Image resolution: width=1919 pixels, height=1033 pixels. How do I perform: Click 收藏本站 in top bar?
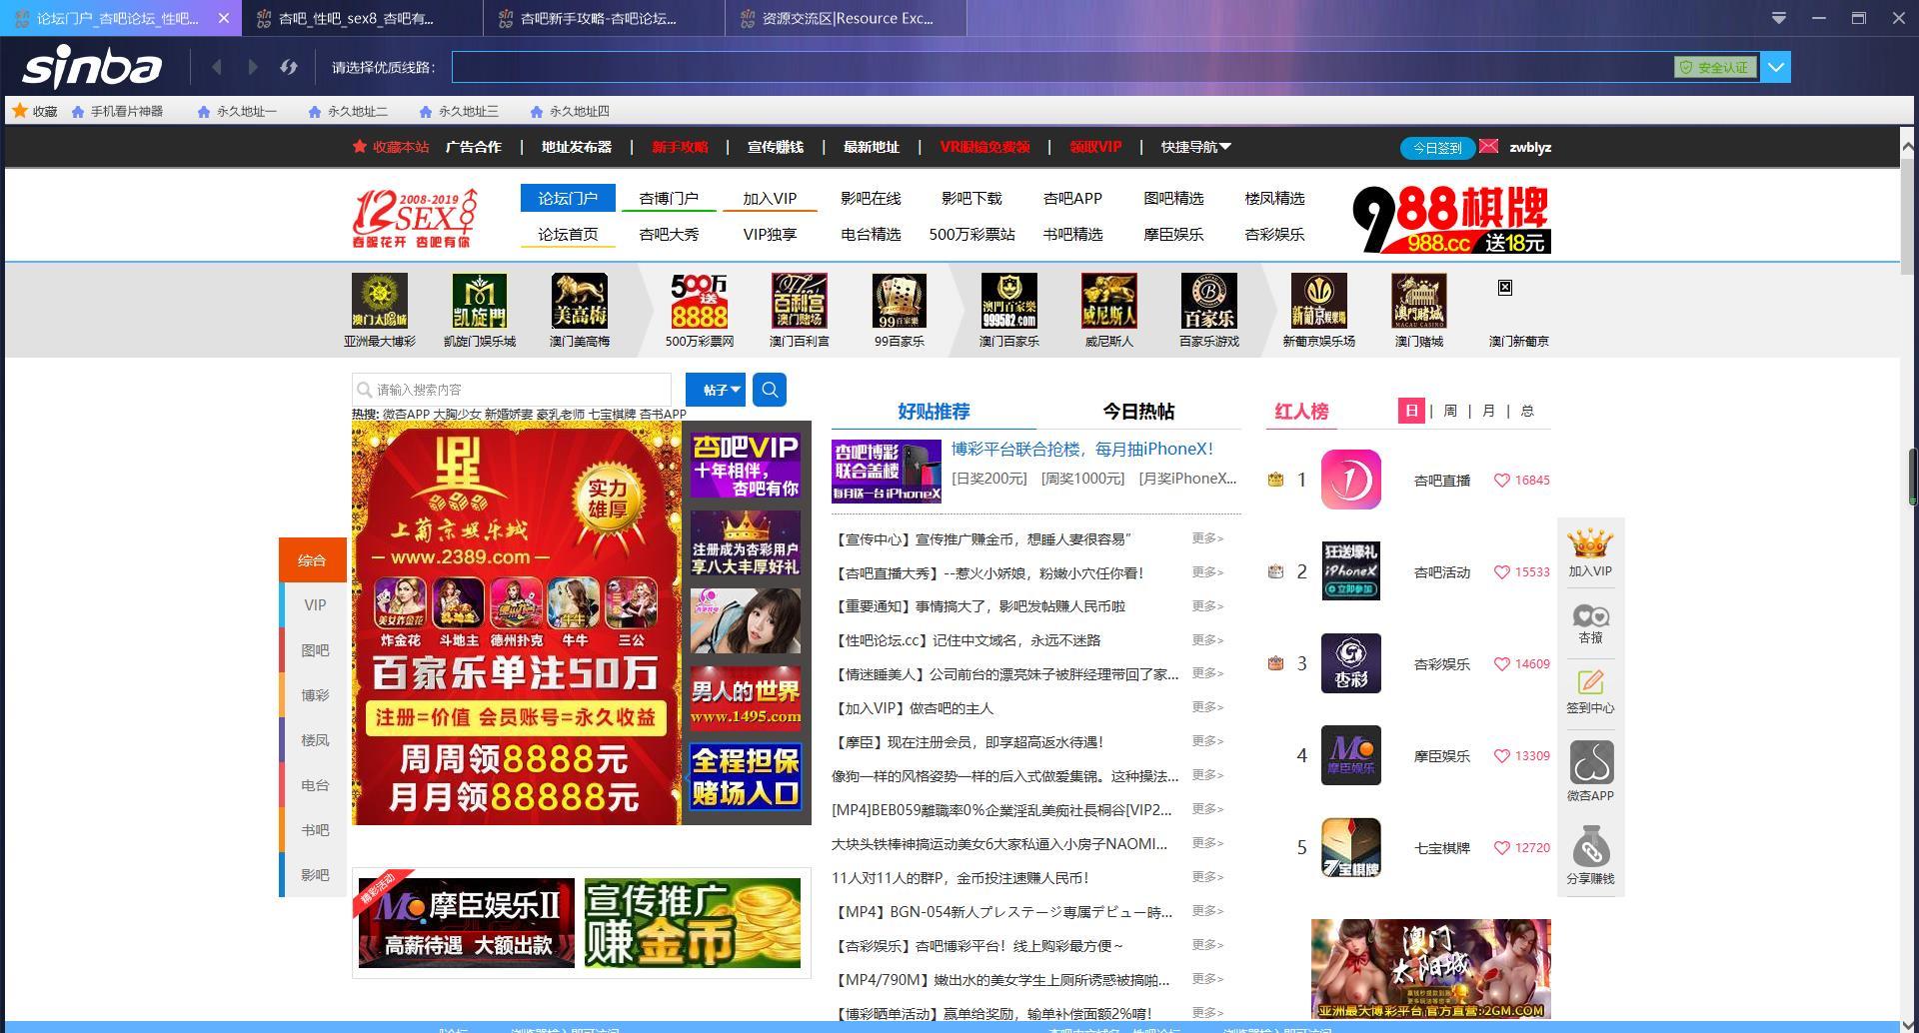click(x=391, y=147)
